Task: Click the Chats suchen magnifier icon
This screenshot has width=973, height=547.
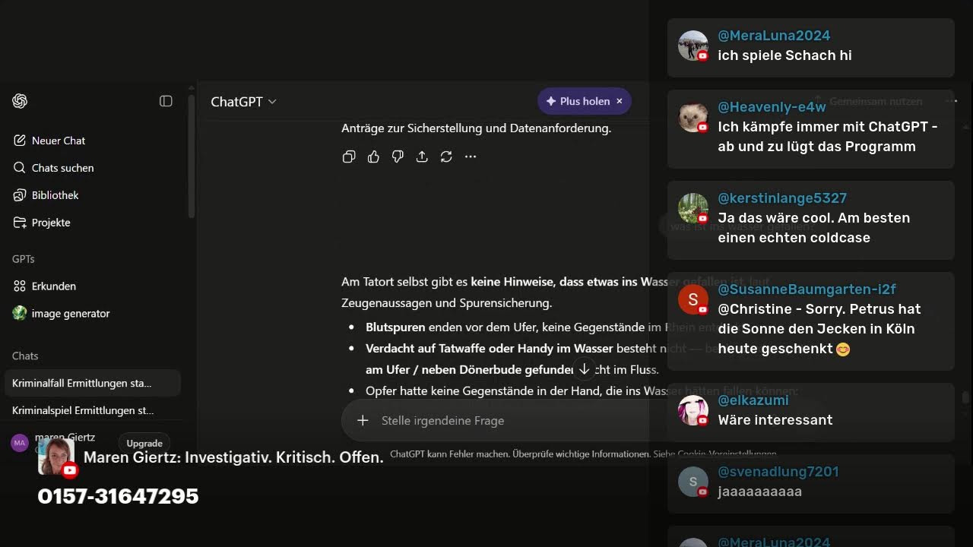Action: (20, 168)
